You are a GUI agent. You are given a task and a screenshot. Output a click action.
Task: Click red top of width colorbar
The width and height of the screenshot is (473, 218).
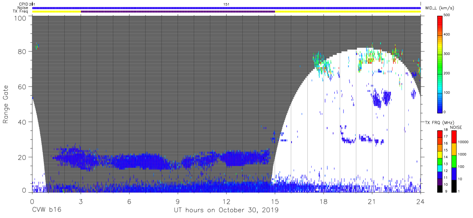[440, 19]
